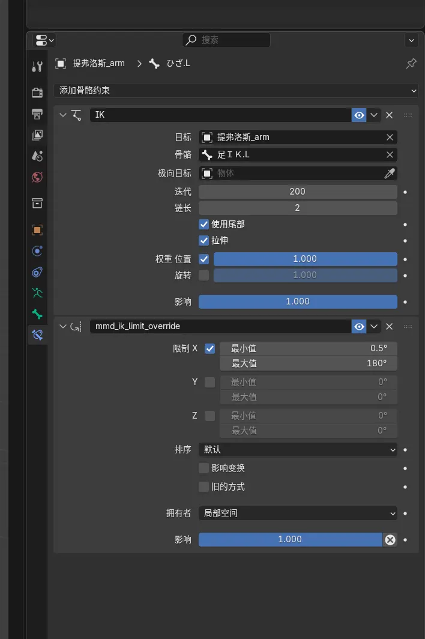The image size is (425, 639).
Task: Click the IK constraint type icon
Action: tap(77, 115)
